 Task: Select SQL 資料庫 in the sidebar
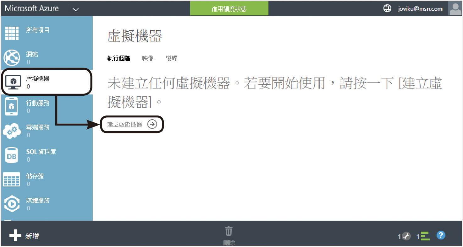click(41, 152)
